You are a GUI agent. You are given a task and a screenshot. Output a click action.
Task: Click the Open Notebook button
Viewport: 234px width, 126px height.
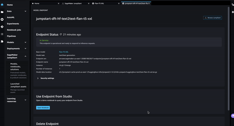43,108
